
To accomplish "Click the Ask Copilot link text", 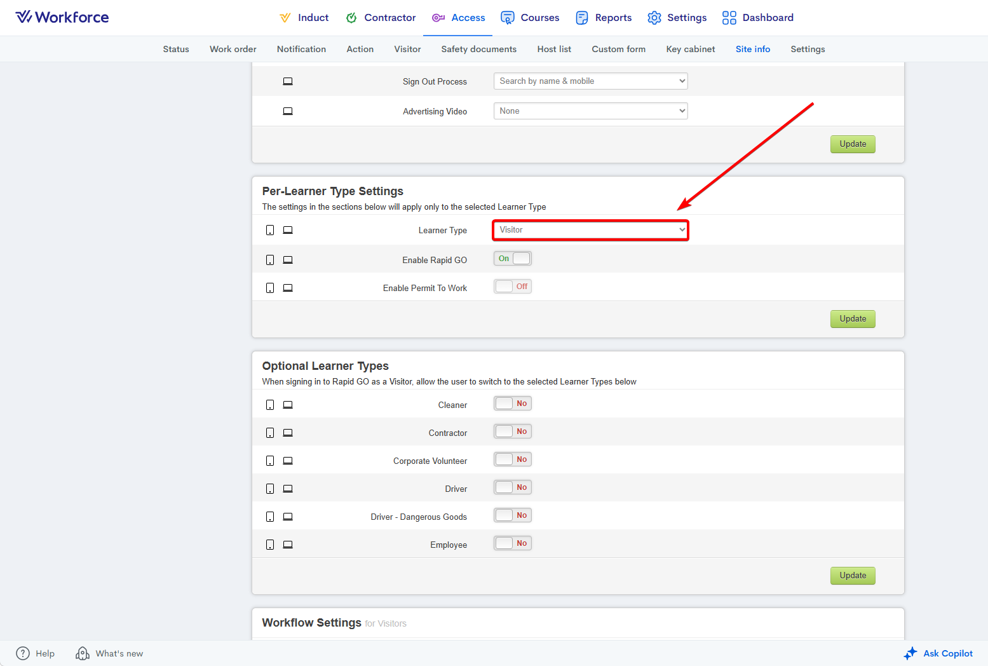I will point(948,653).
